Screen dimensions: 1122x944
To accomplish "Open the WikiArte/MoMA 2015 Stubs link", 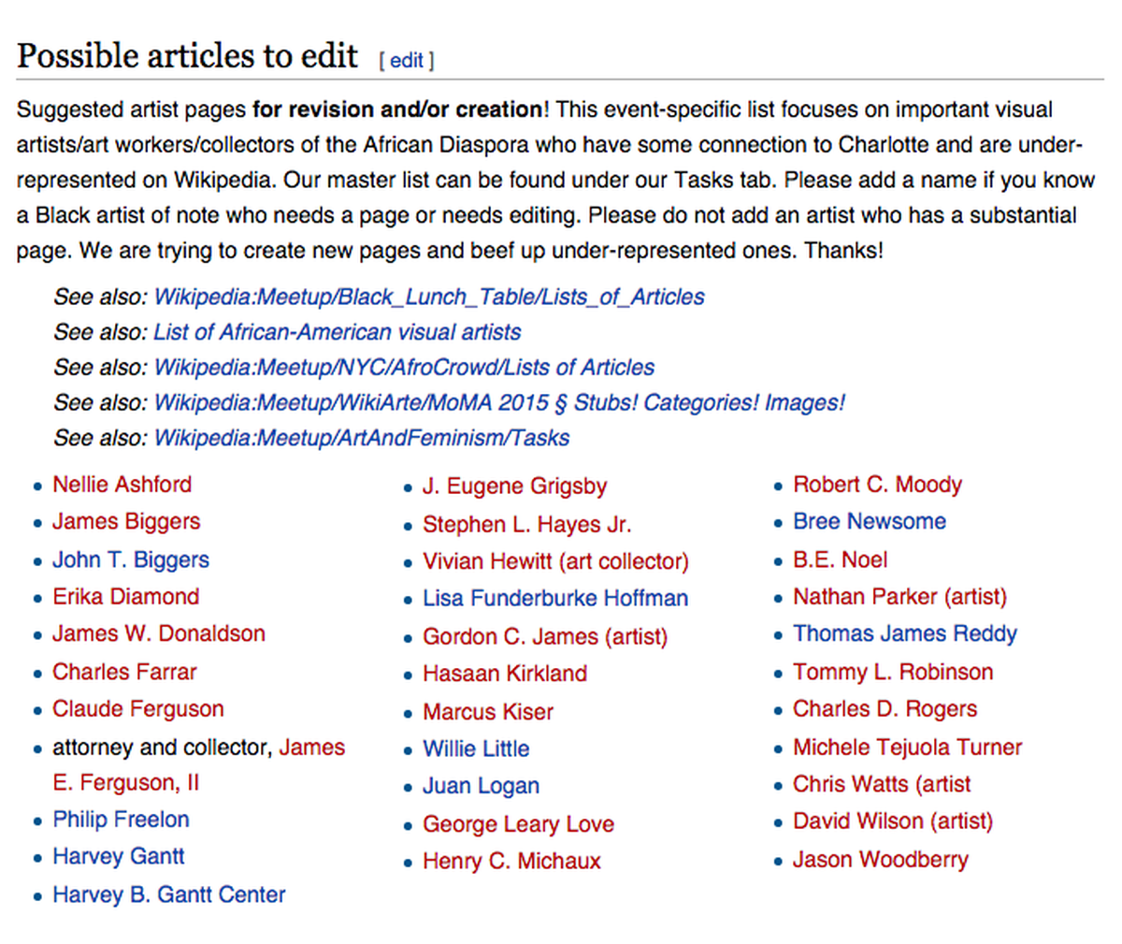I will click(x=499, y=403).
